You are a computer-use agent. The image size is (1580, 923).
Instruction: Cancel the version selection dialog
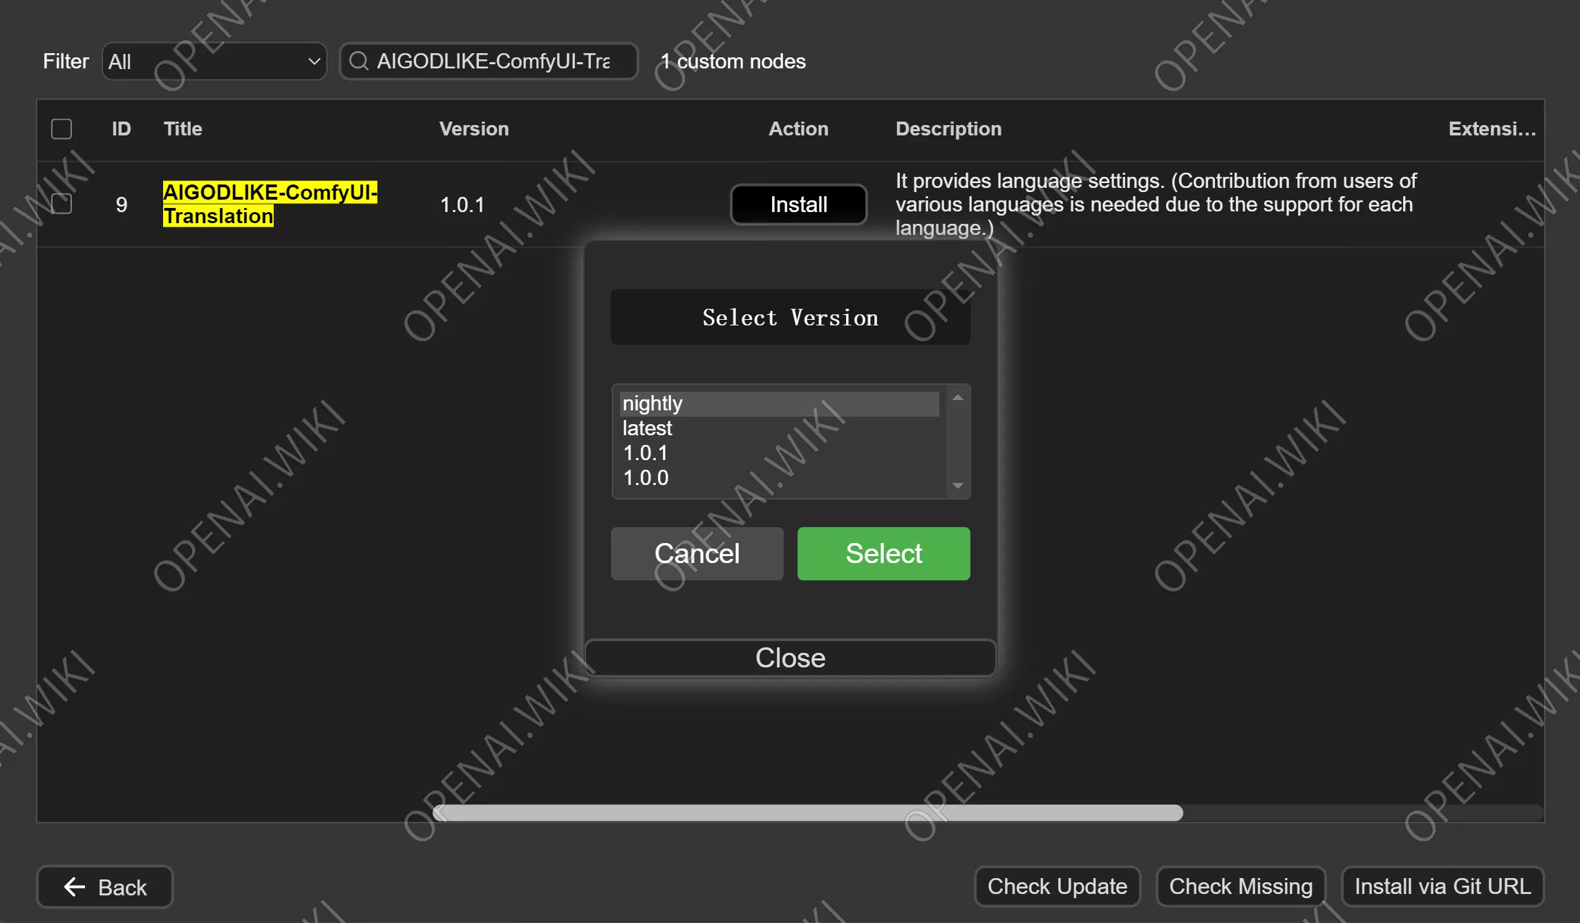[x=697, y=553]
